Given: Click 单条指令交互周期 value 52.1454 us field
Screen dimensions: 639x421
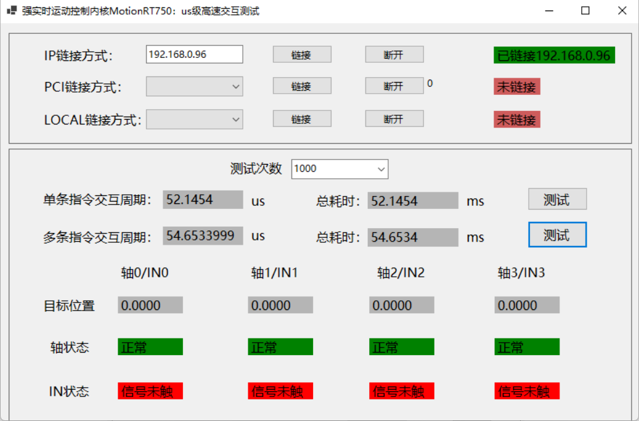Looking at the screenshot, I should pos(203,200).
